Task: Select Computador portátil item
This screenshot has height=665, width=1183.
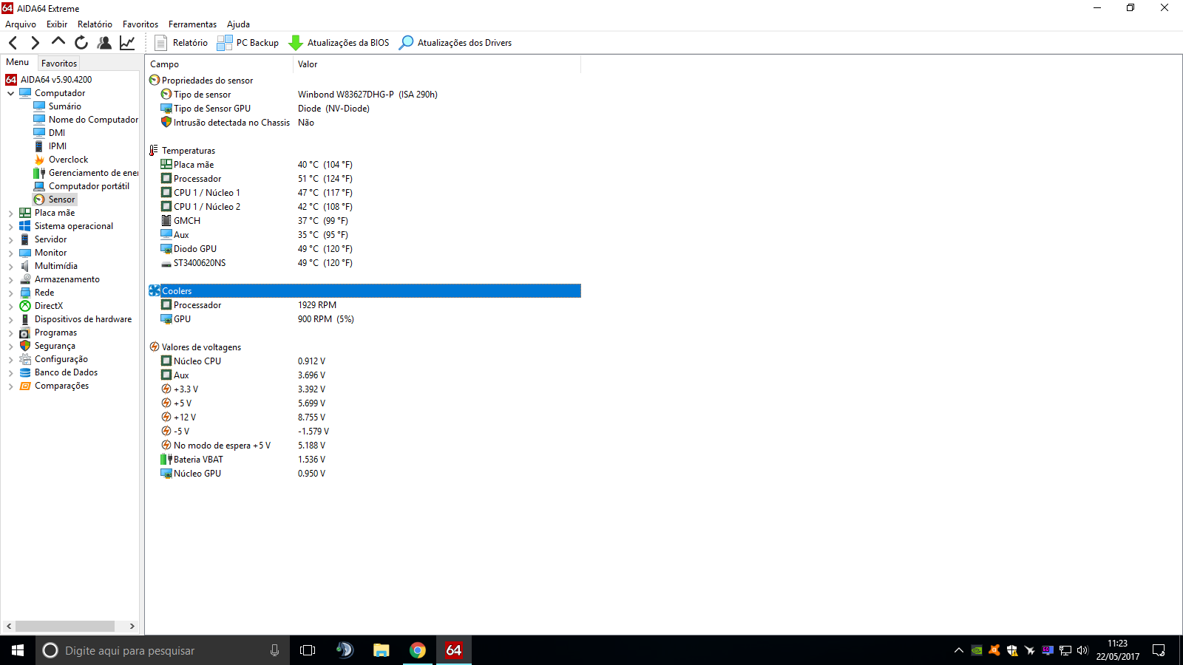Action: coord(81,186)
